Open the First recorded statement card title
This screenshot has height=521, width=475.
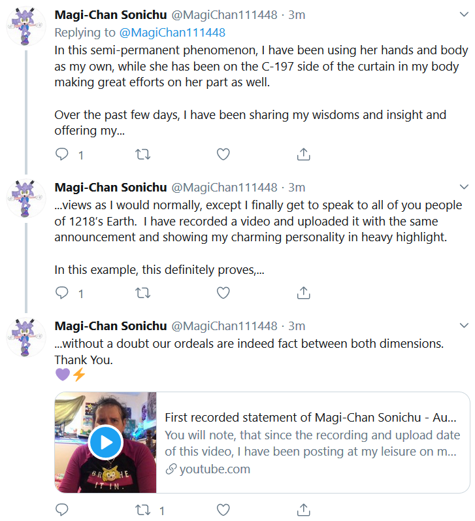point(310,417)
